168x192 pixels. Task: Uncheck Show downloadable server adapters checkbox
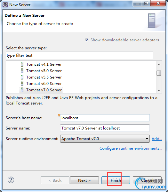pos(87,40)
